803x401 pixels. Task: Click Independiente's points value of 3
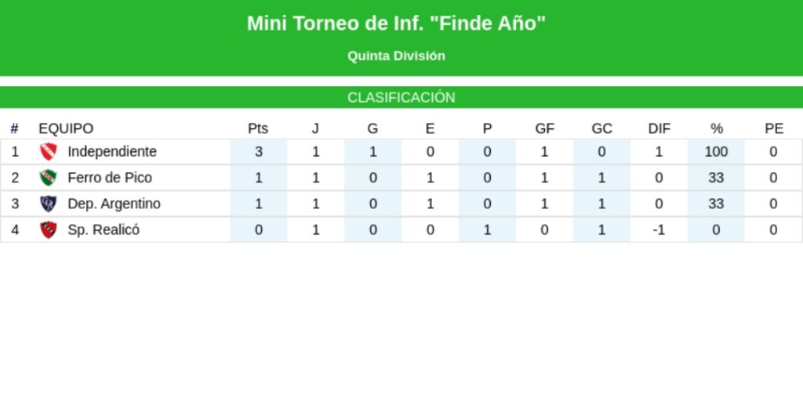coord(258,152)
